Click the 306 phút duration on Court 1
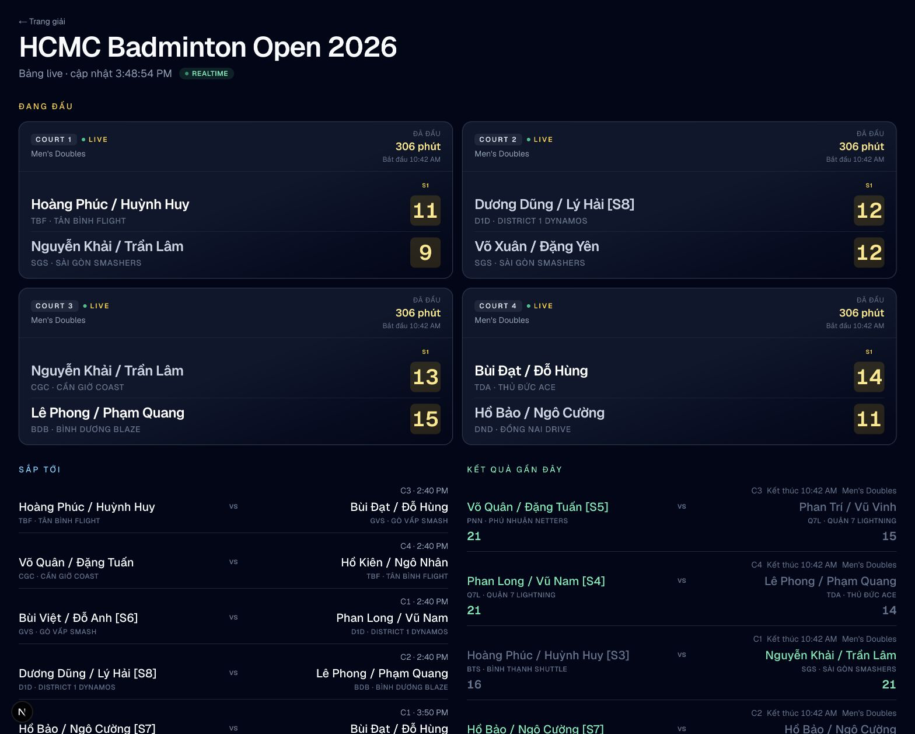The image size is (915, 734). tap(418, 147)
